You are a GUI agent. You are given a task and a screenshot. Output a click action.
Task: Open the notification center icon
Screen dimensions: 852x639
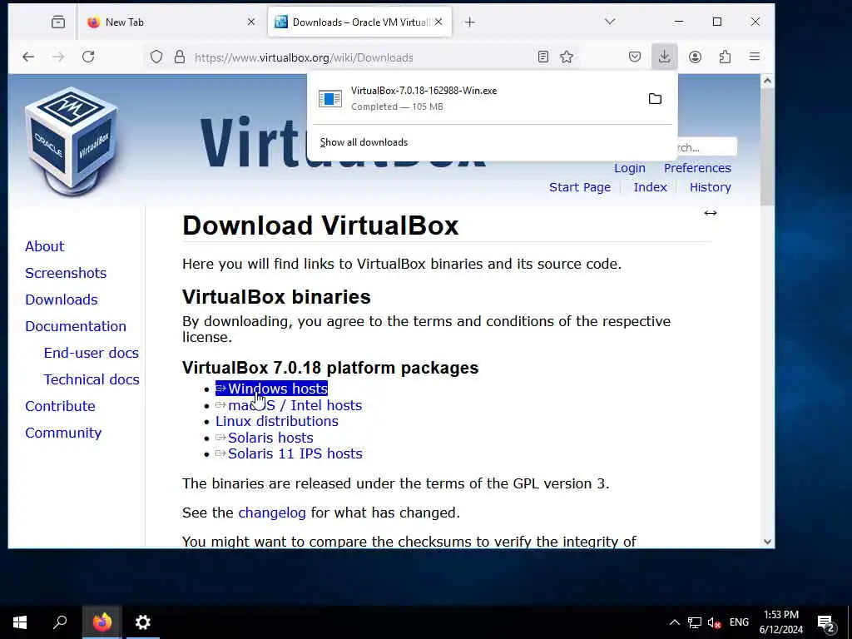[x=826, y=624]
